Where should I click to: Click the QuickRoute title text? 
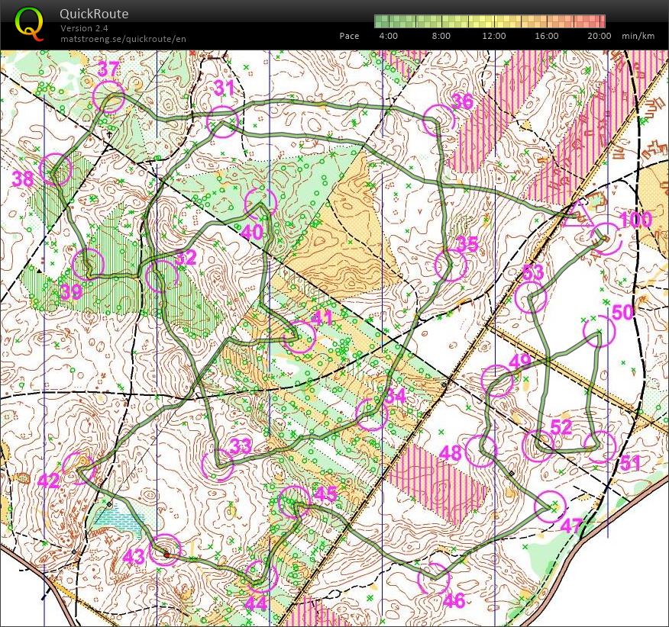(94, 14)
